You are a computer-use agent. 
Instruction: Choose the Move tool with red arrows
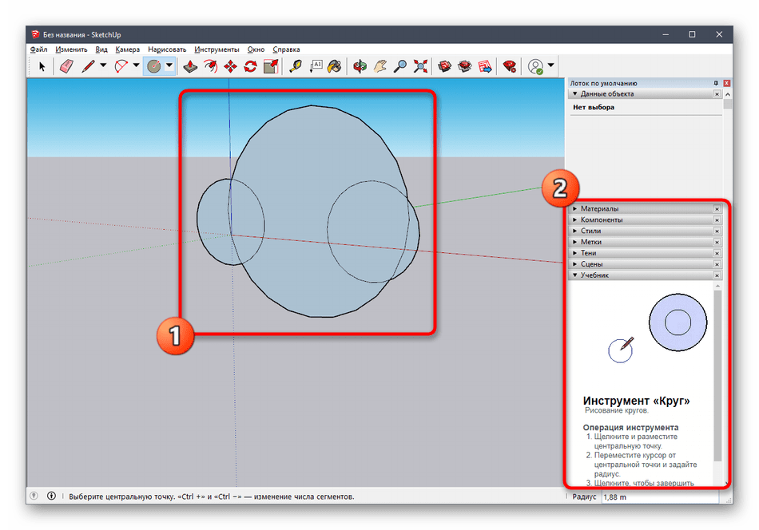[x=231, y=66]
